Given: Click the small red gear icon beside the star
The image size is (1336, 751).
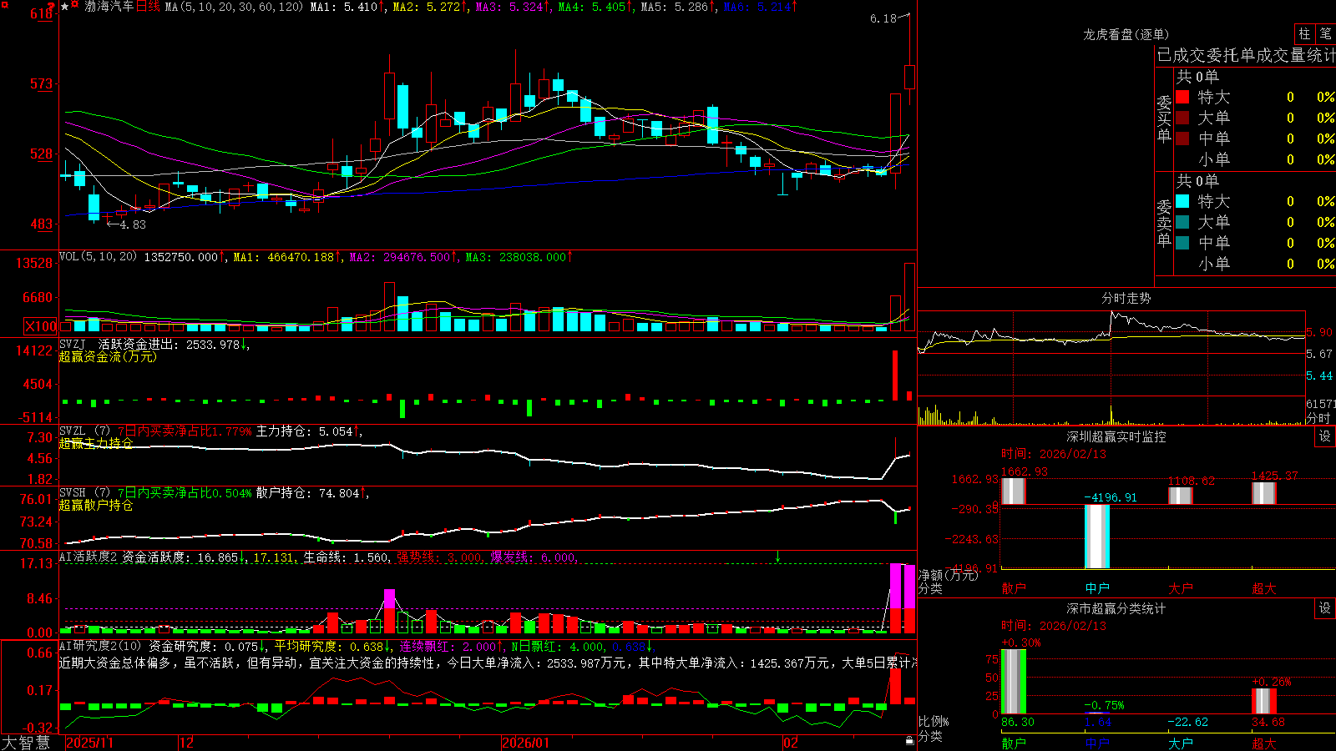Looking at the screenshot, I should pos(75,5).
